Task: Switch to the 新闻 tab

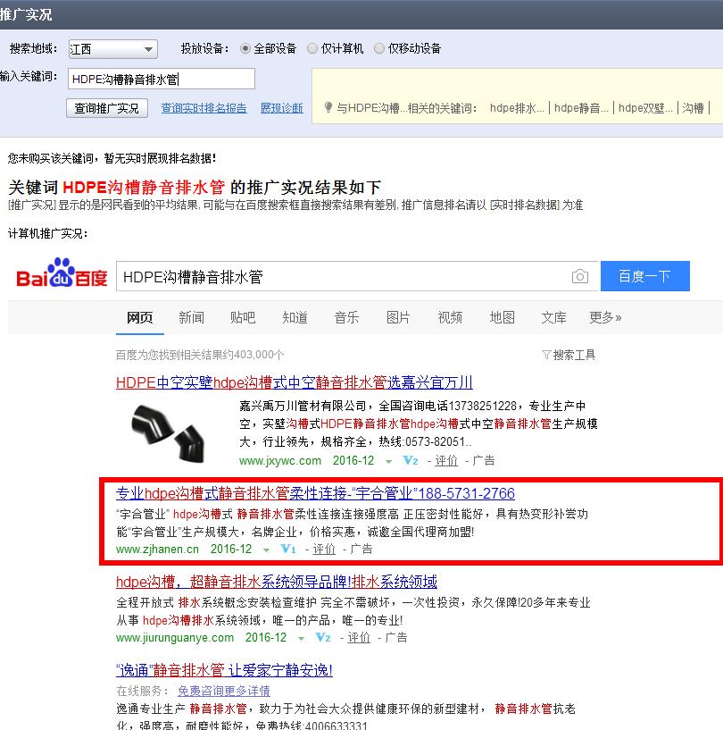Action: point(192,317)
